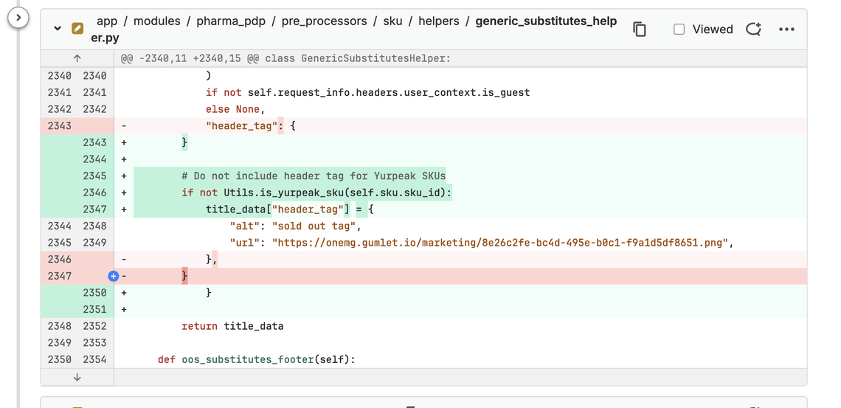Expand the file tree sidebar

pyautogui.click(x=18, y=17)
